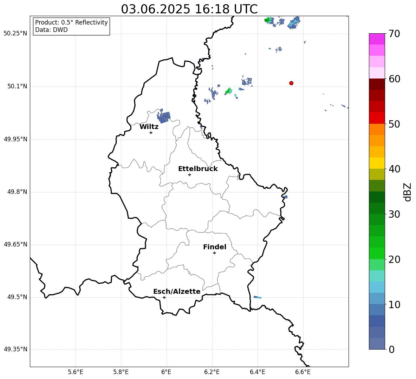The width and height of the screenshot is (416, 379).
Task: Click the Esch/Alzette station cross marker
Action: click(x=164, y=297)
